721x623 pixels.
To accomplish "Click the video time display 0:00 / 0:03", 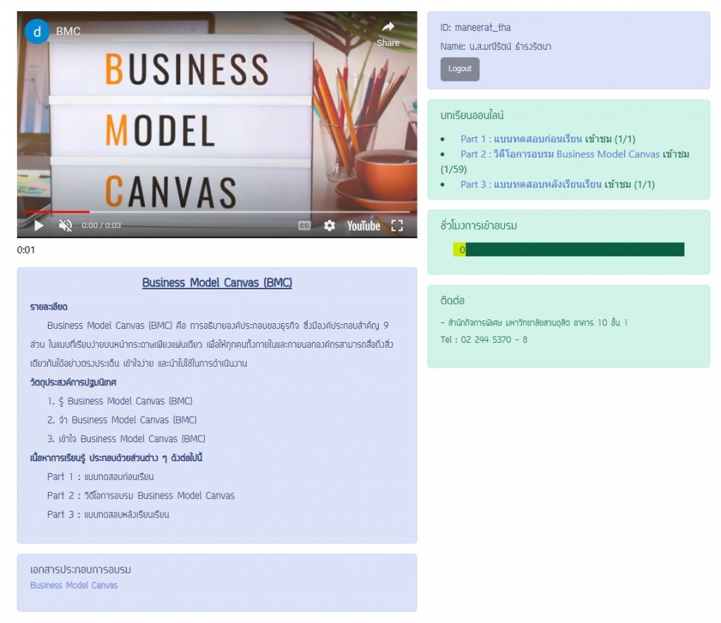I will [101, 226].
